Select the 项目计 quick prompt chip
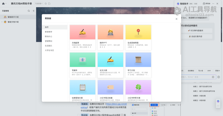Screen dimensions: 223x116 click(x=217, y=71)
